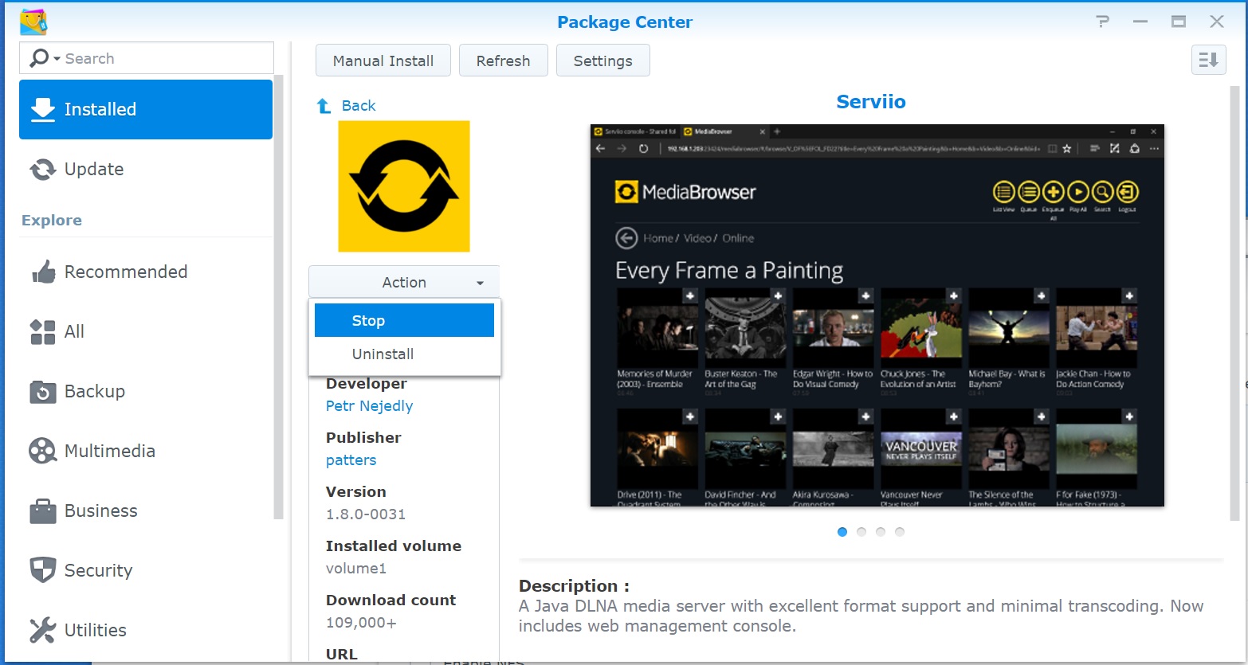
Task: Open the search options dropdown arrow
Action: click(57, 59)
